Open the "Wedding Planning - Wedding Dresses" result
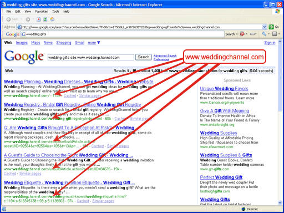This screenshot has width=284, height=213. (x=79, y=82)
